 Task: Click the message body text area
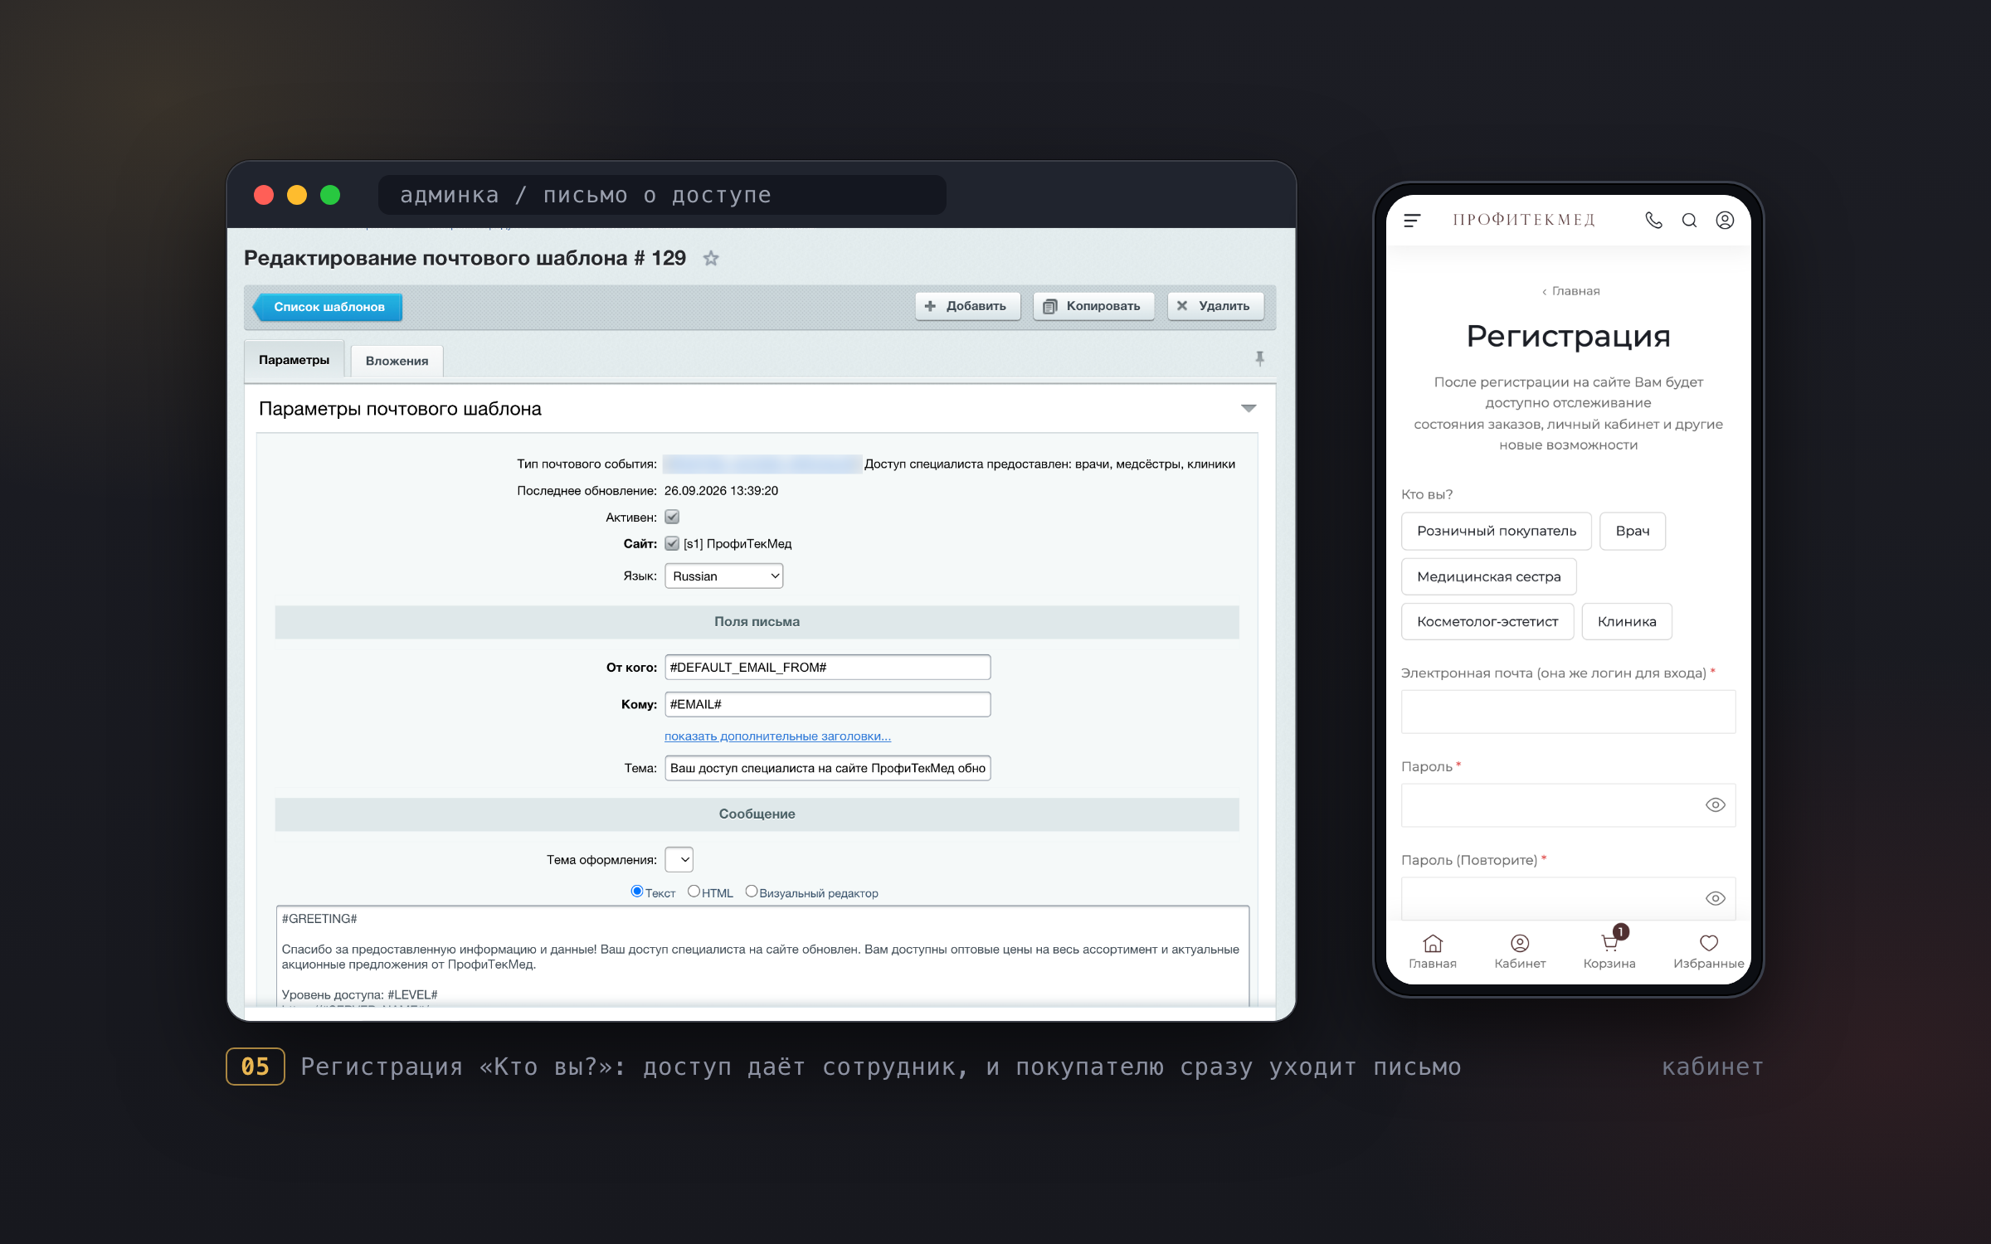click(762, 956)
